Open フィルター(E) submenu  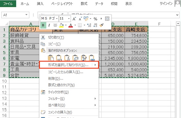tap(69, 99)
